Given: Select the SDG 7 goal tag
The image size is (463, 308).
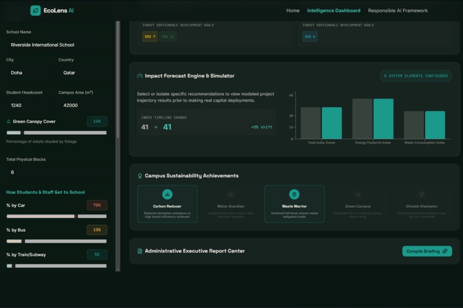Looking at the screenshot, I should tap(150, 37).
